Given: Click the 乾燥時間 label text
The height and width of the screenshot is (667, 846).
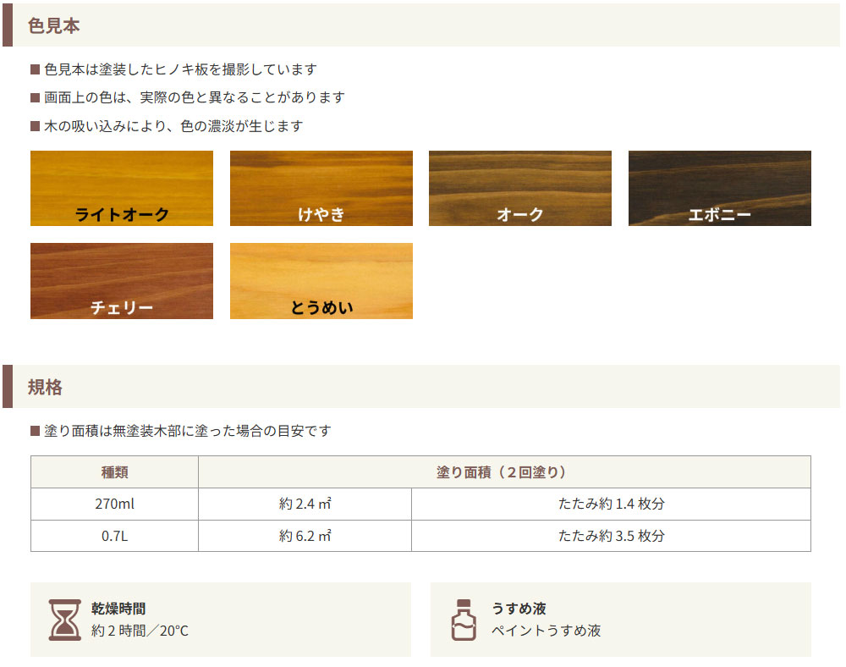Looking at the screenshot, I should tap(118, 608).
